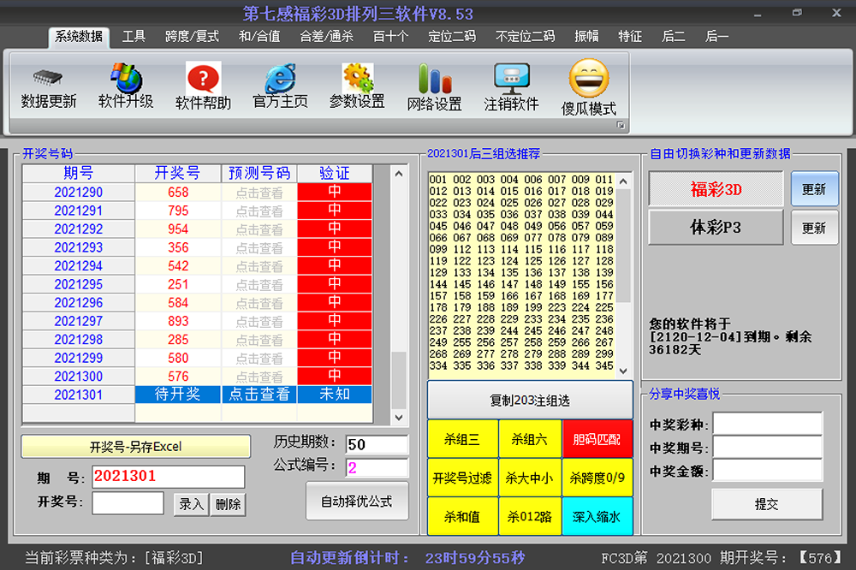Open 网络设置 network settings icon
Screen dimensions: 856x570
coord(434,80)
